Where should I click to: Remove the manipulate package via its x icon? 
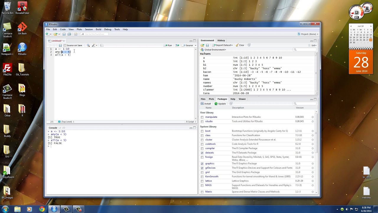(x=312, y=117)
